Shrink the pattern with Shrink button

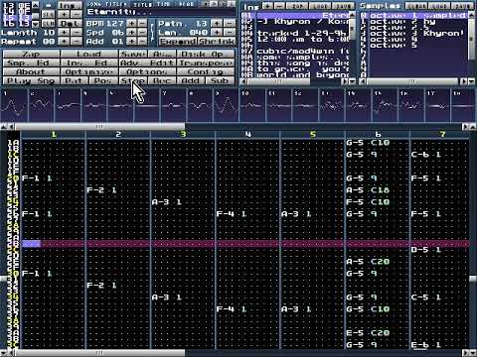point(217,42)
